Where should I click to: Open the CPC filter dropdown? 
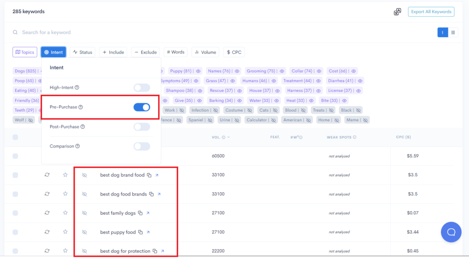coord(234,52)
